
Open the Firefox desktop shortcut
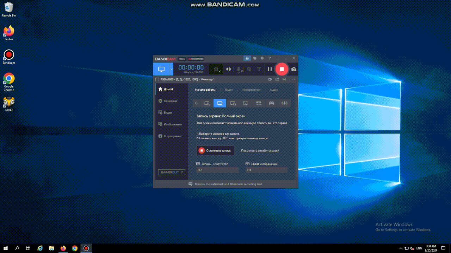(9, 33)
